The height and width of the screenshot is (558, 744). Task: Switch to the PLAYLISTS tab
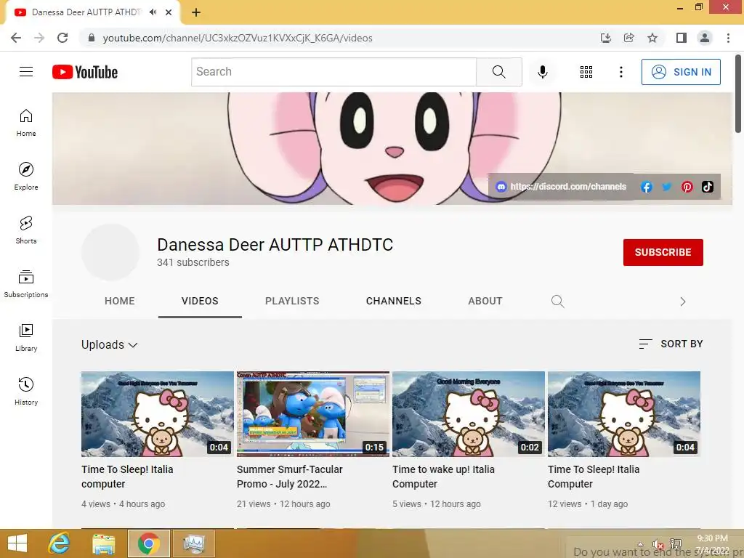[x=292, y=301]
